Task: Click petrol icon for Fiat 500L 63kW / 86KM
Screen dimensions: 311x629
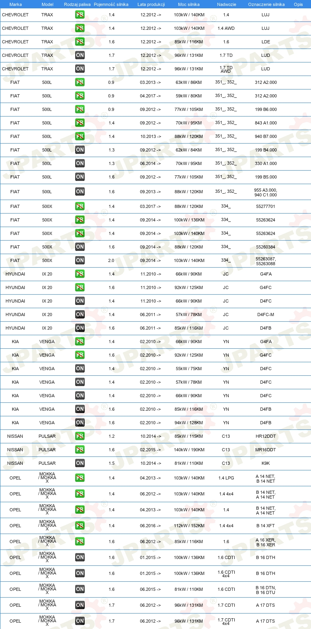Action: point(80,82)
